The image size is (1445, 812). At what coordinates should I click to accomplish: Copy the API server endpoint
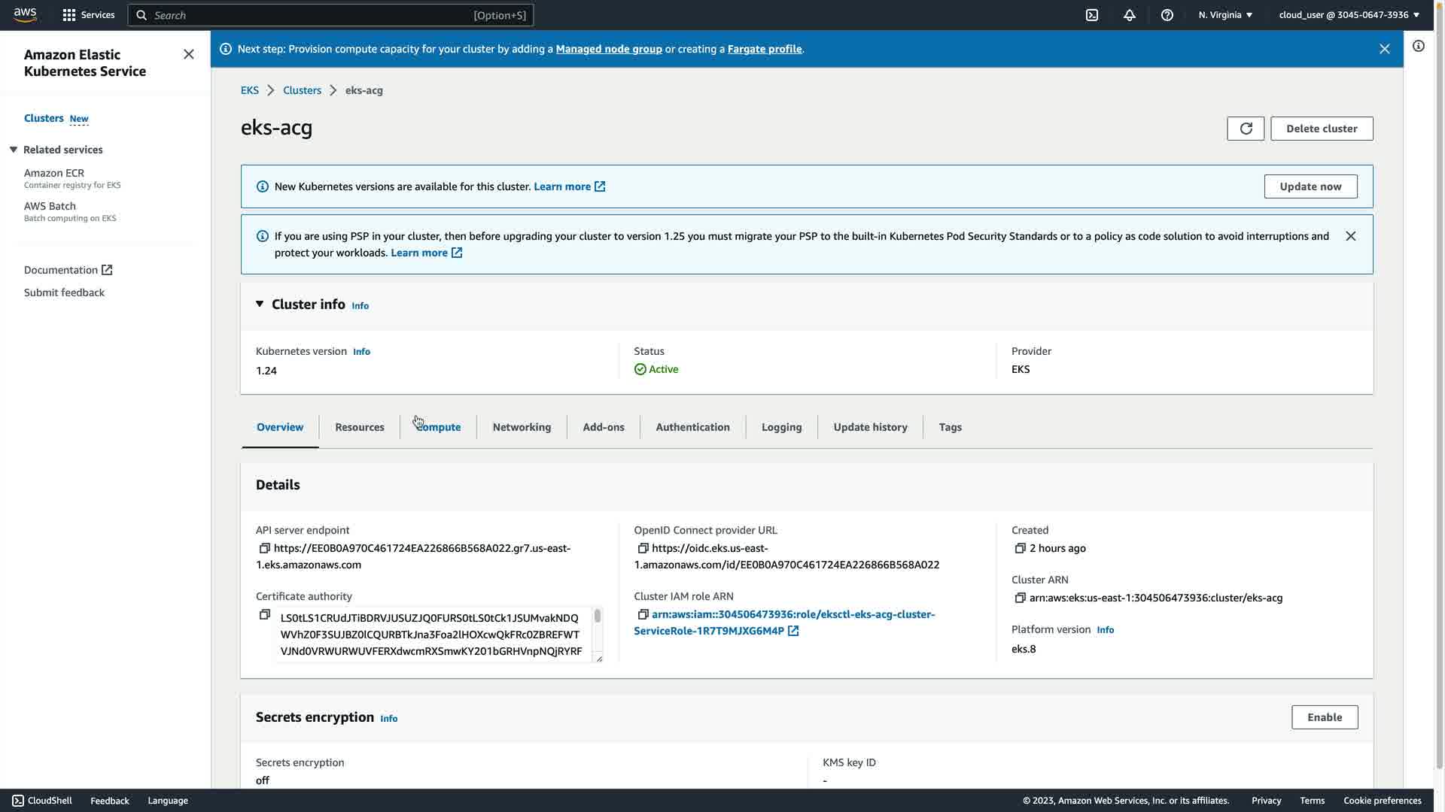click(264, 548)
